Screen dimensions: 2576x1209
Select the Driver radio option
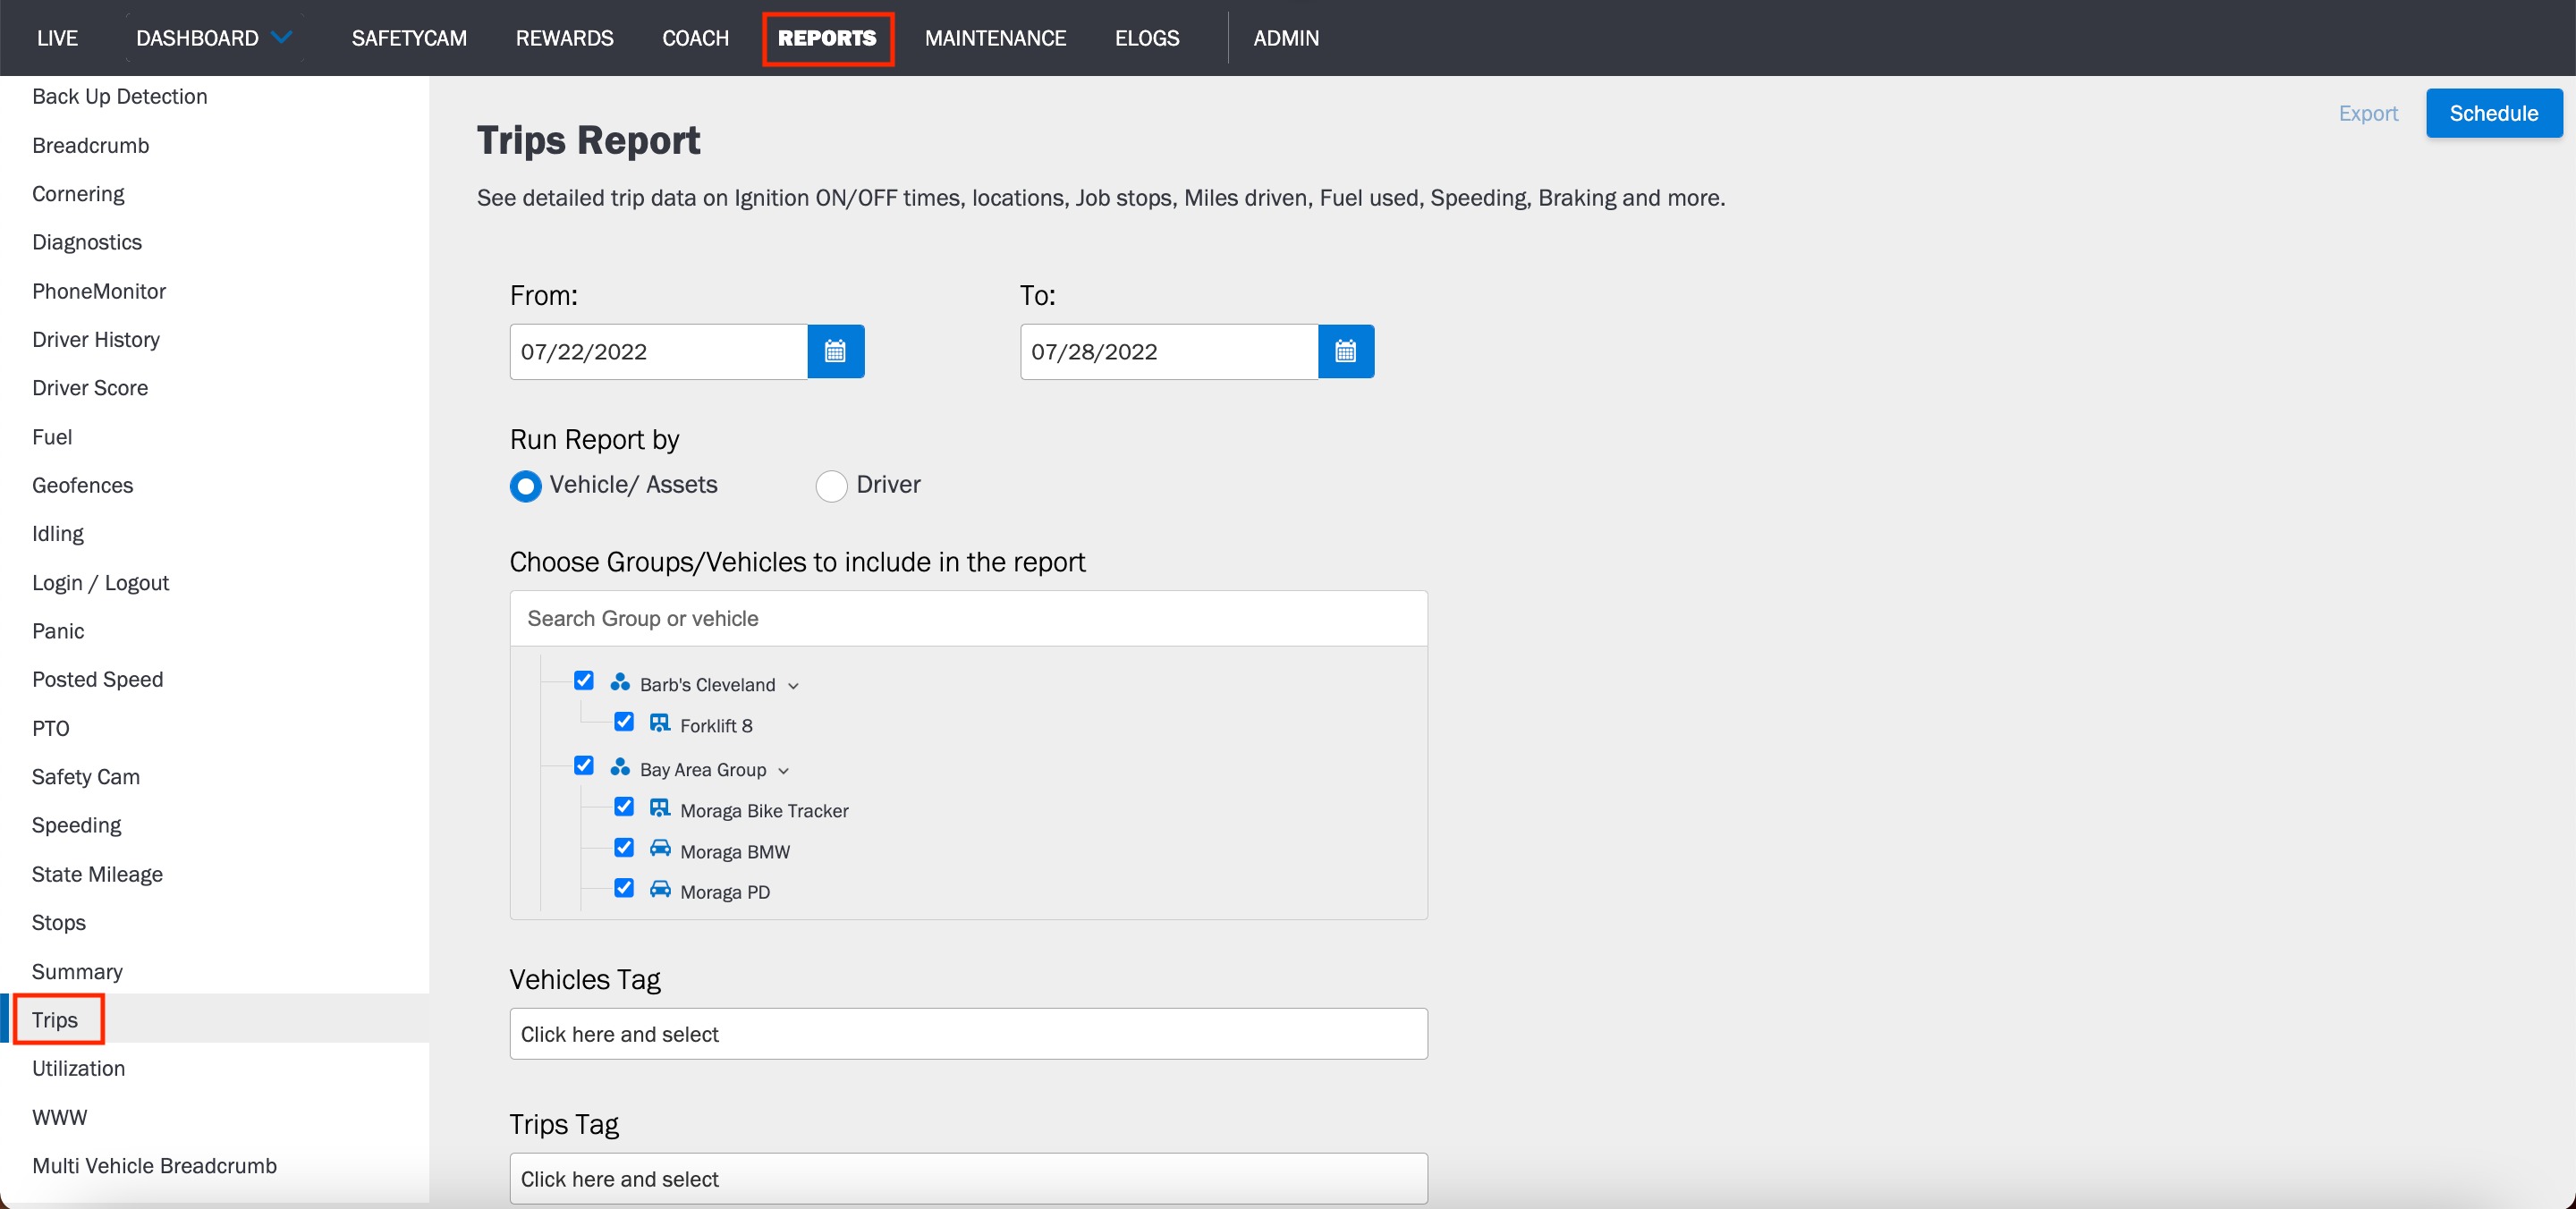coord(831,486)
